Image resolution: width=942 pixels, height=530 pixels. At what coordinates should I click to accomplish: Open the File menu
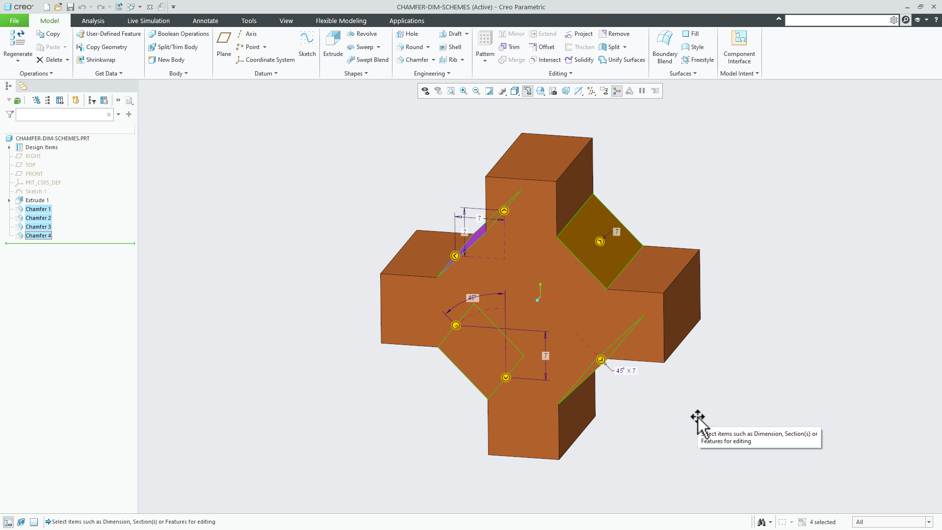click(x=14, y=21)
